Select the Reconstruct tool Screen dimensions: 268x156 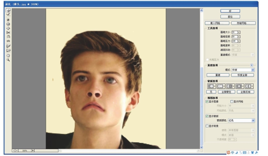(x=8, y=15)
